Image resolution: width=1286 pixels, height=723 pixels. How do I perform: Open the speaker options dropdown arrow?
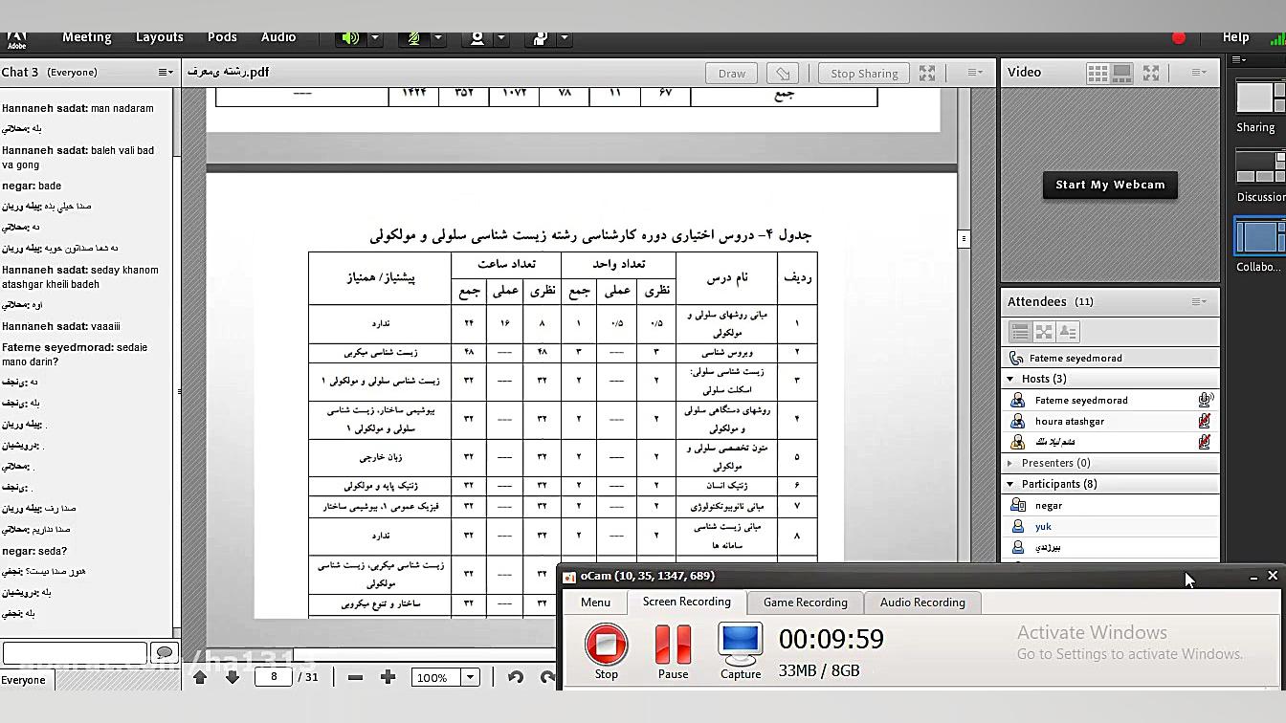(375, 38)
